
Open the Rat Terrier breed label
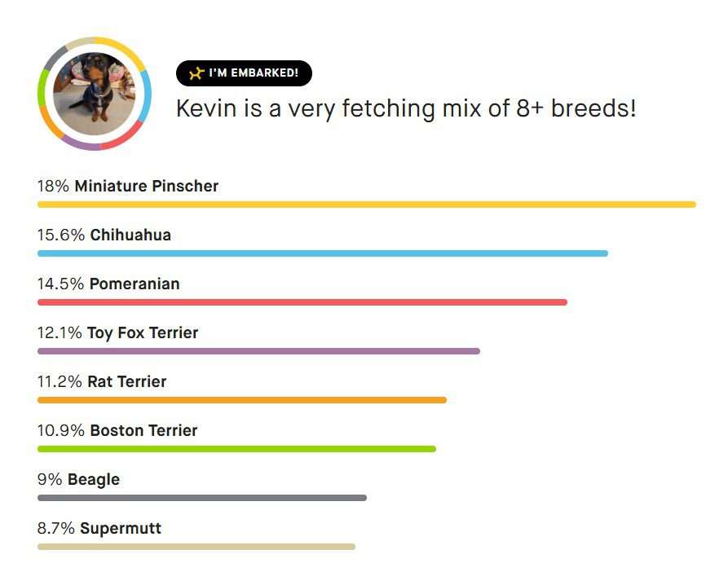(126, 382)
